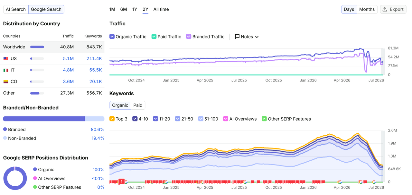This screenshot has height=195, width=412.
Task: Switch chart granularity to Months
Action: [367, 9]
